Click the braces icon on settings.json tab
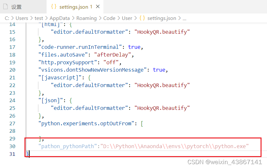267x168 pixels. (54, 7)
